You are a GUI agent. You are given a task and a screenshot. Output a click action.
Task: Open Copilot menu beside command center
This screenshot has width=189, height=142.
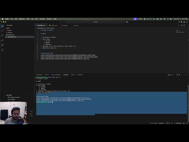tap(127, 22)
